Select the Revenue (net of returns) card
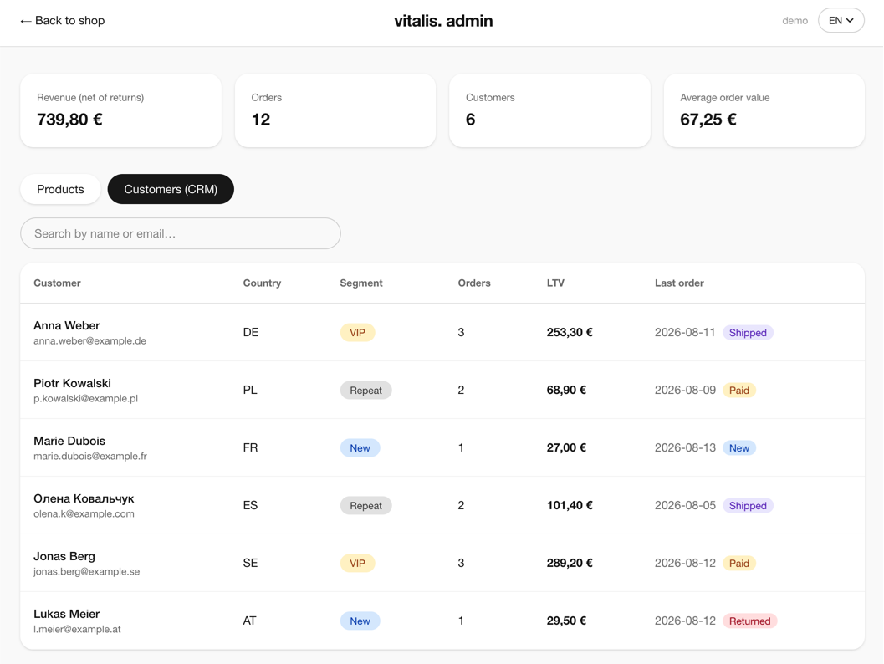Image resolution: width=884 pixels, height=664 pixels. tap(120, 110)
